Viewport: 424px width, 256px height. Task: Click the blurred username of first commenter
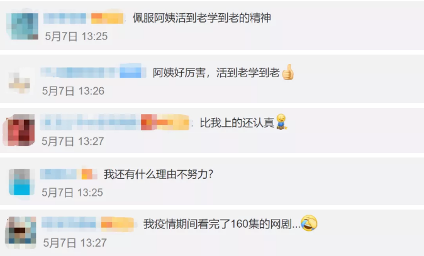pos(65,18)
